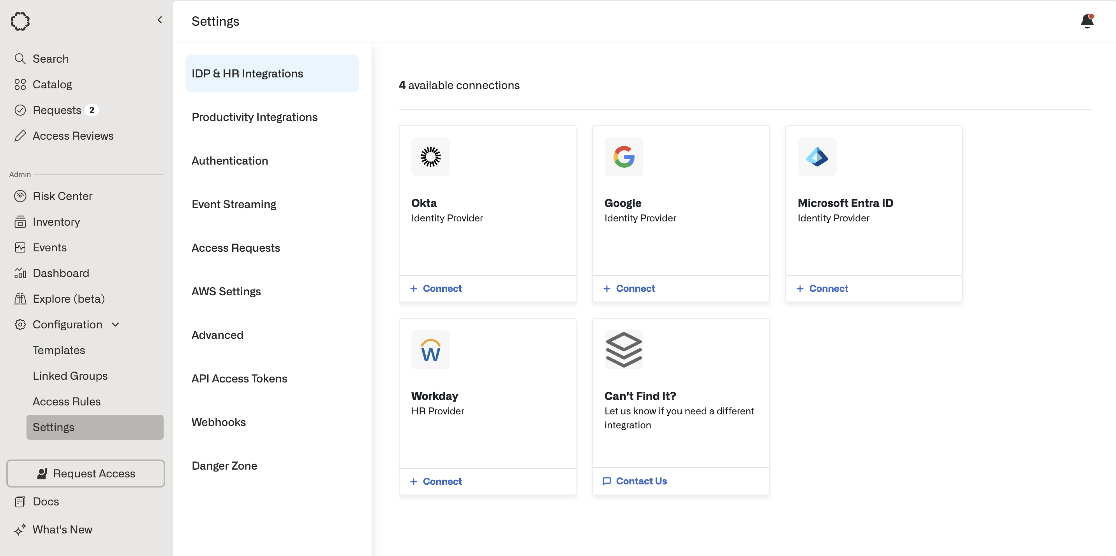This screenshot has width=1116, height=556.
Task: Click the notification bell icon
Action: (1086, 21)
